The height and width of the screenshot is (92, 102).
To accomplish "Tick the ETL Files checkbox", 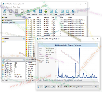I will [x=27, y=63].
